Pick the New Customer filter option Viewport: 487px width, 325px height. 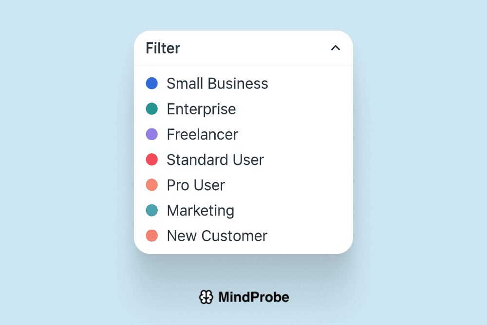tap(217, 235)
